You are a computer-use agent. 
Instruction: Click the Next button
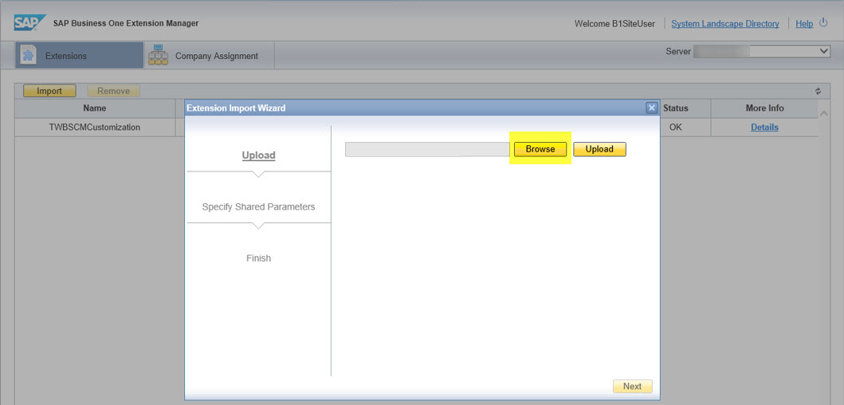(x=633, y=386)
